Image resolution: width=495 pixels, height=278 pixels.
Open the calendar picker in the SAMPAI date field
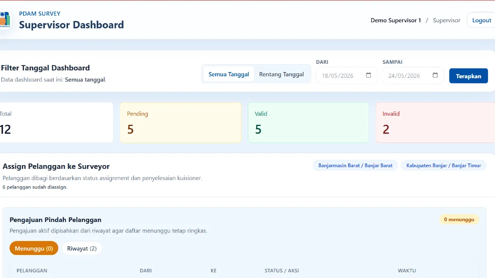click(x=435, y=75)
